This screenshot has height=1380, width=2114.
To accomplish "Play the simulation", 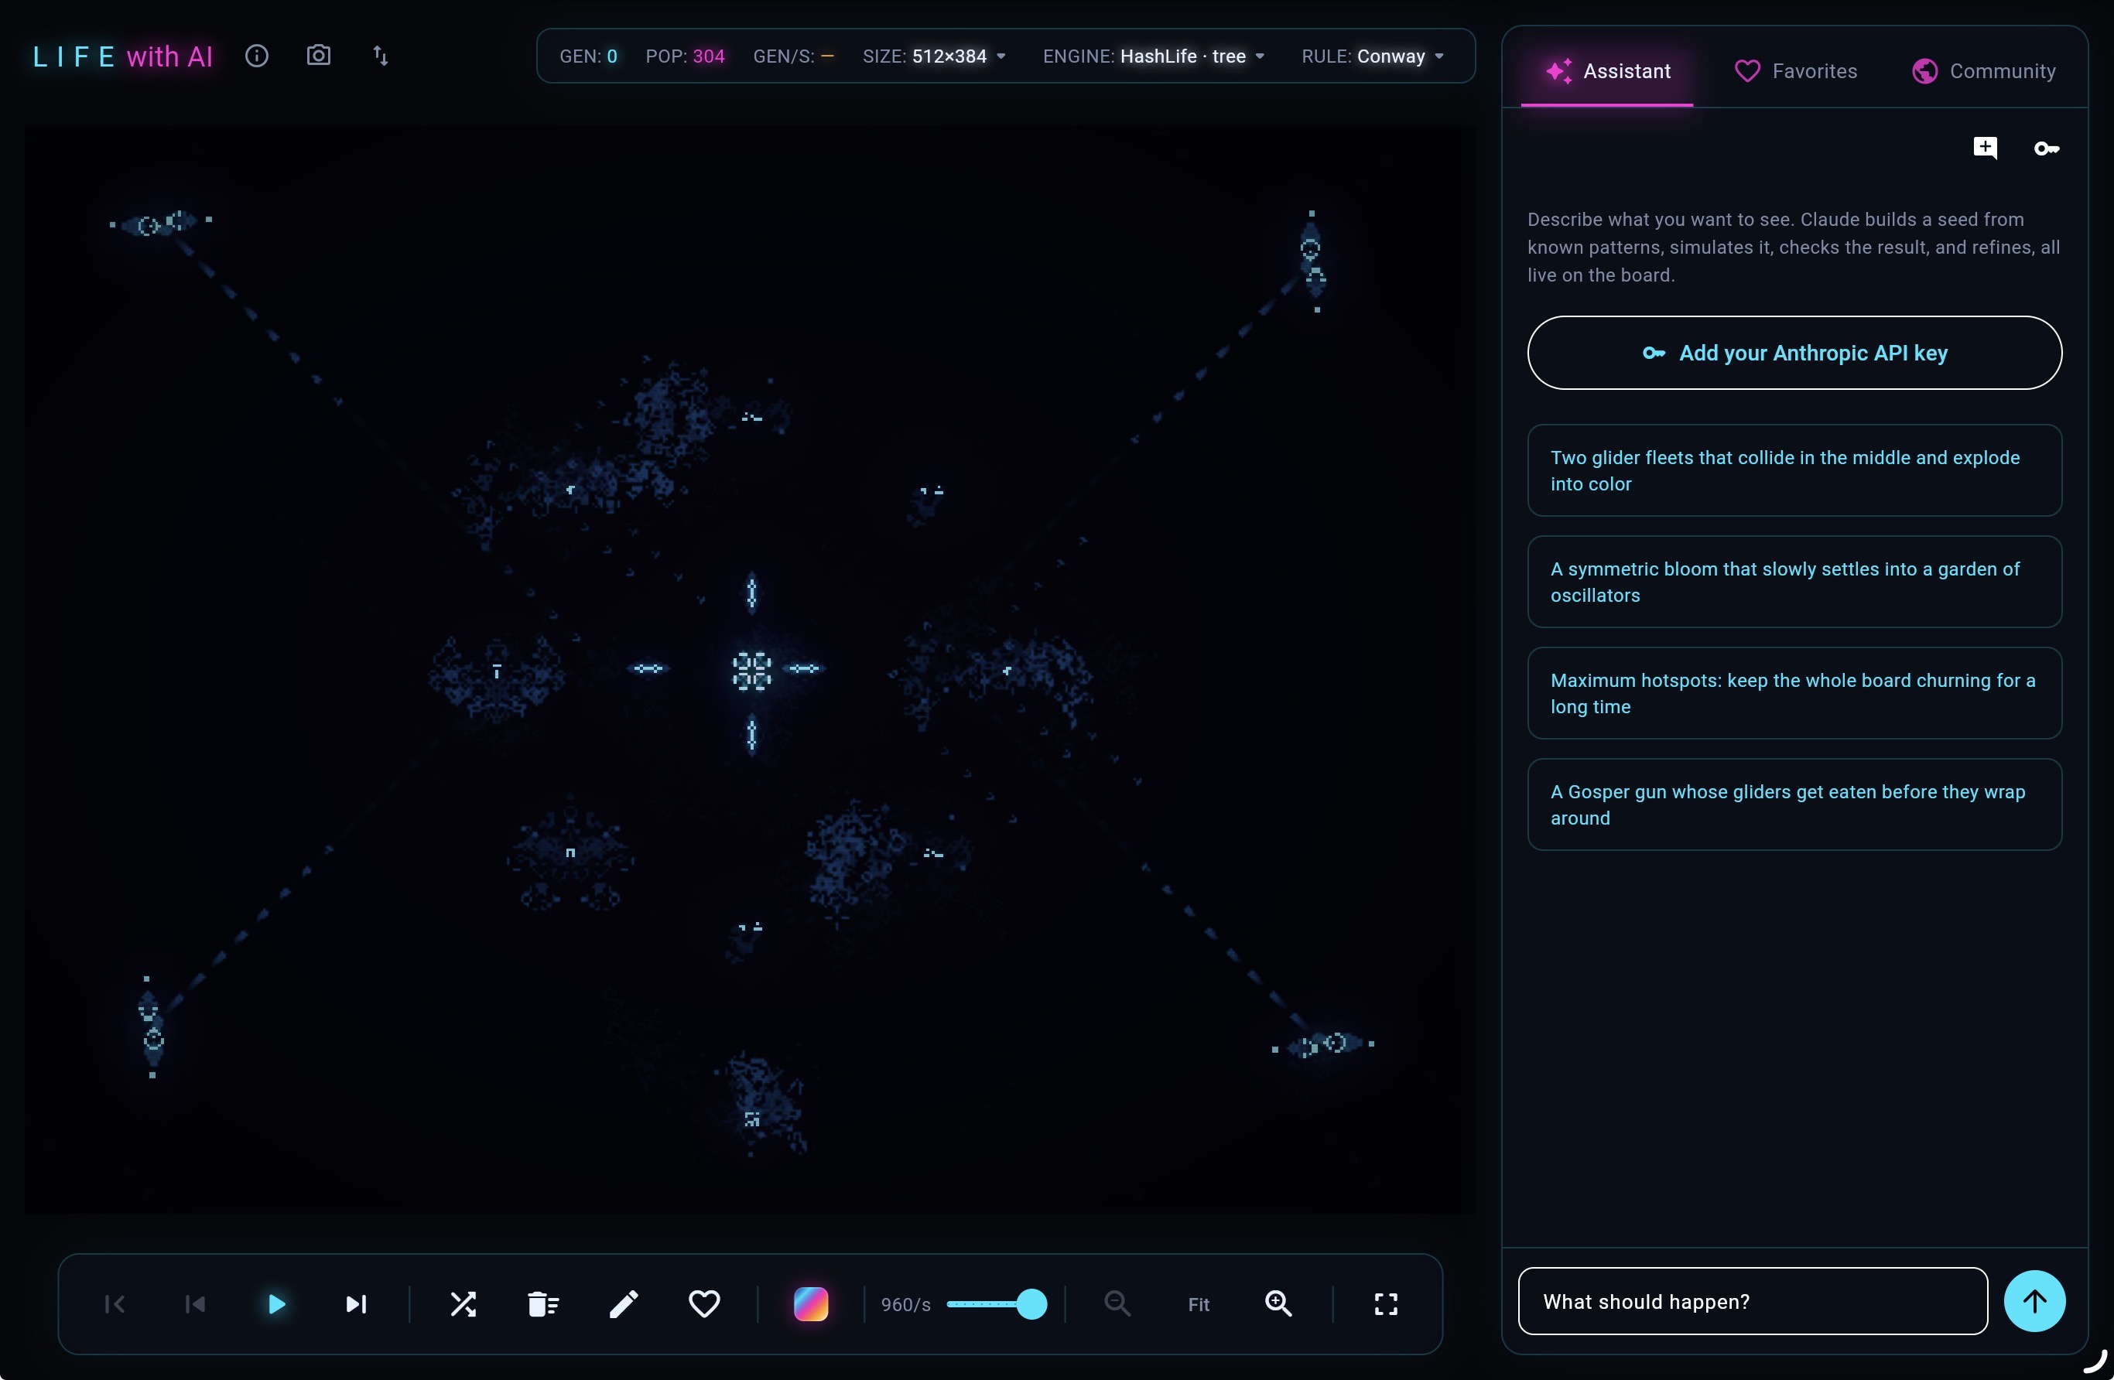I will coord(276,1303).
